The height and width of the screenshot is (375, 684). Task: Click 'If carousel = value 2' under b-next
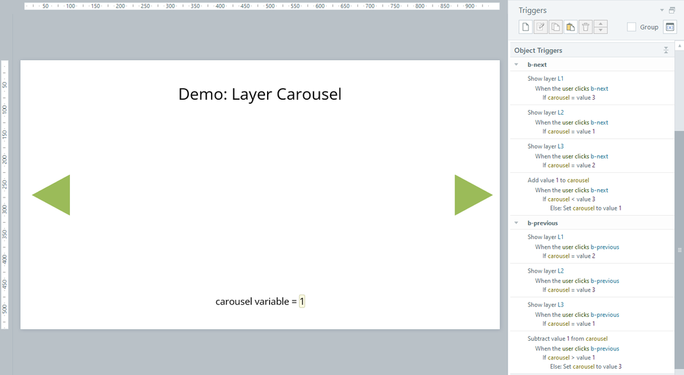[x=569, y=166]
